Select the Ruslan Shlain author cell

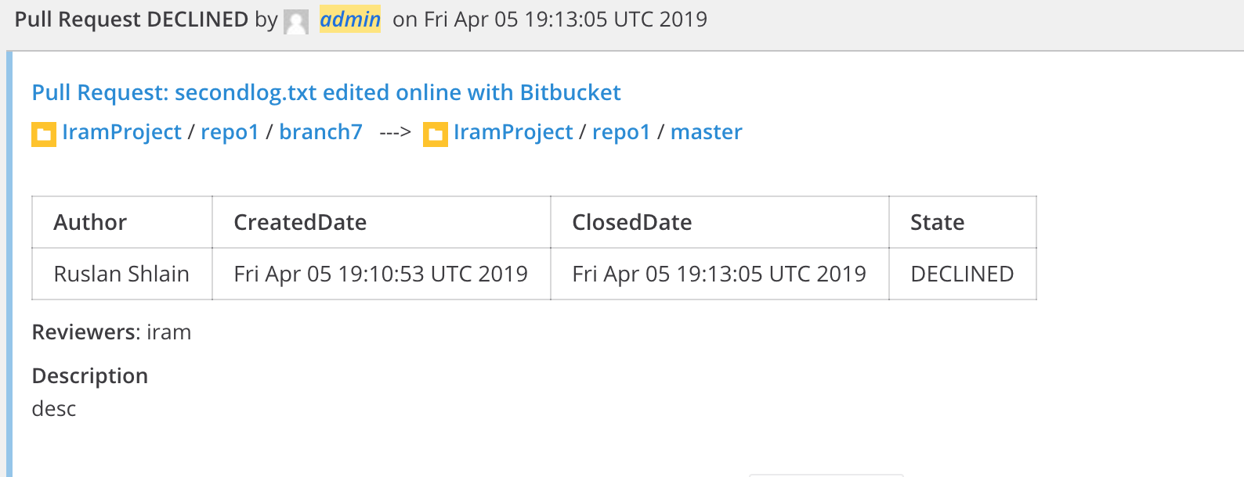122,274
